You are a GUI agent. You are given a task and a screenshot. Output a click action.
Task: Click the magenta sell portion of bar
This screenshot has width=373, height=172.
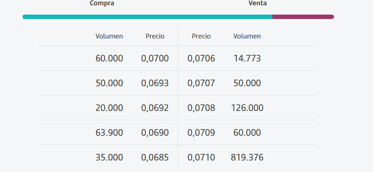pos(303,17)
